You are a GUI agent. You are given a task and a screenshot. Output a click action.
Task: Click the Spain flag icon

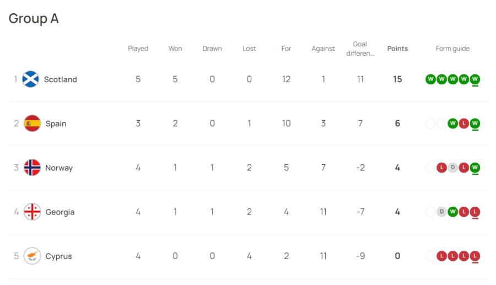33,123
